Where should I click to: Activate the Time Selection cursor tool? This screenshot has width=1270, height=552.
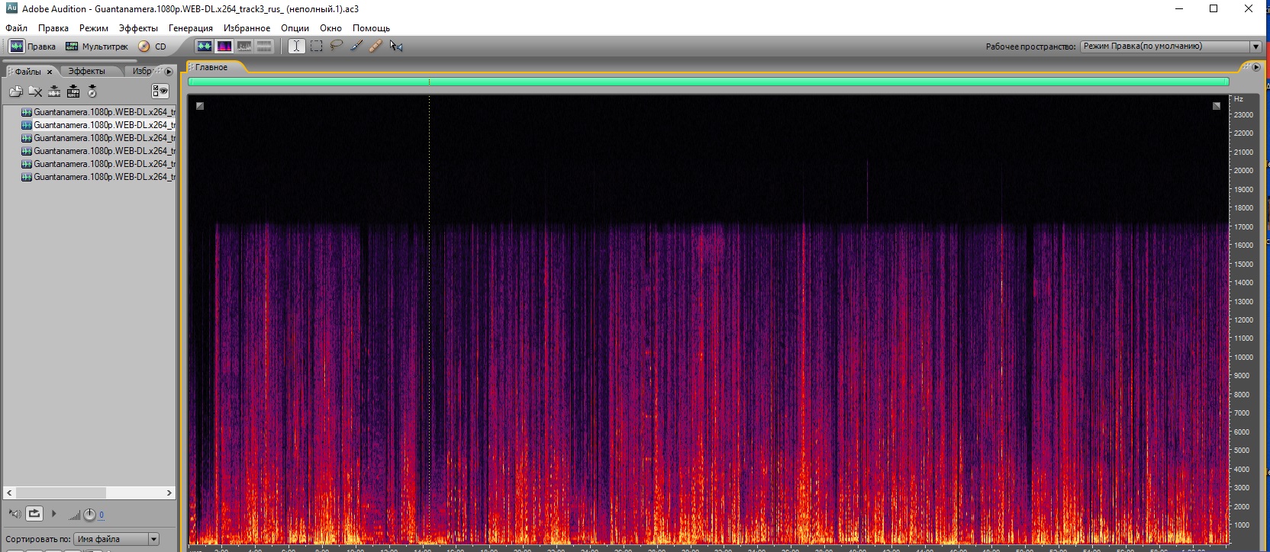click(x=297, y=46)
